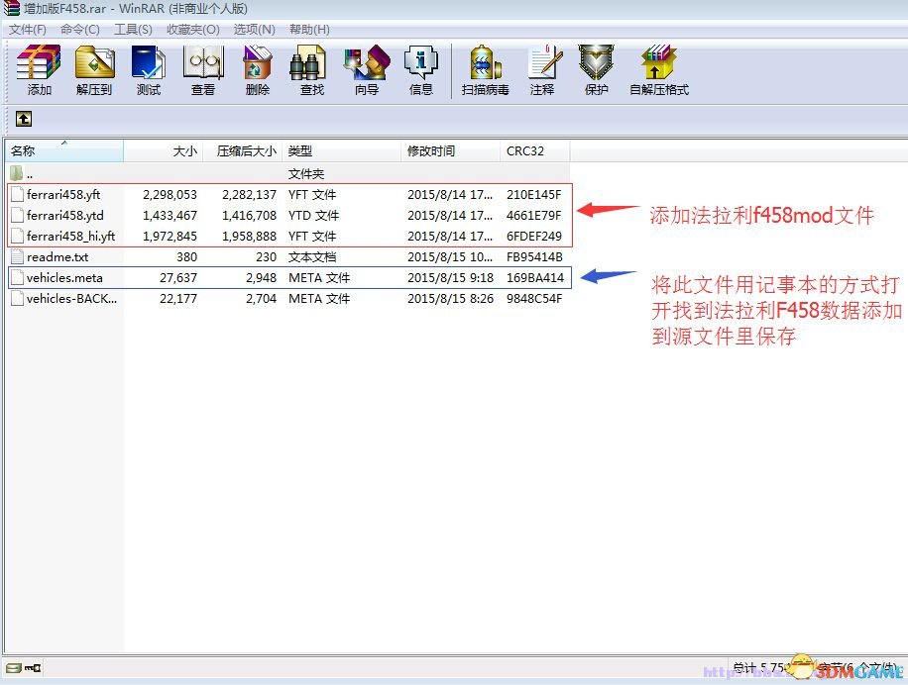Select file name readme.txt
This screenshot has height=685, width=908.
57,256
